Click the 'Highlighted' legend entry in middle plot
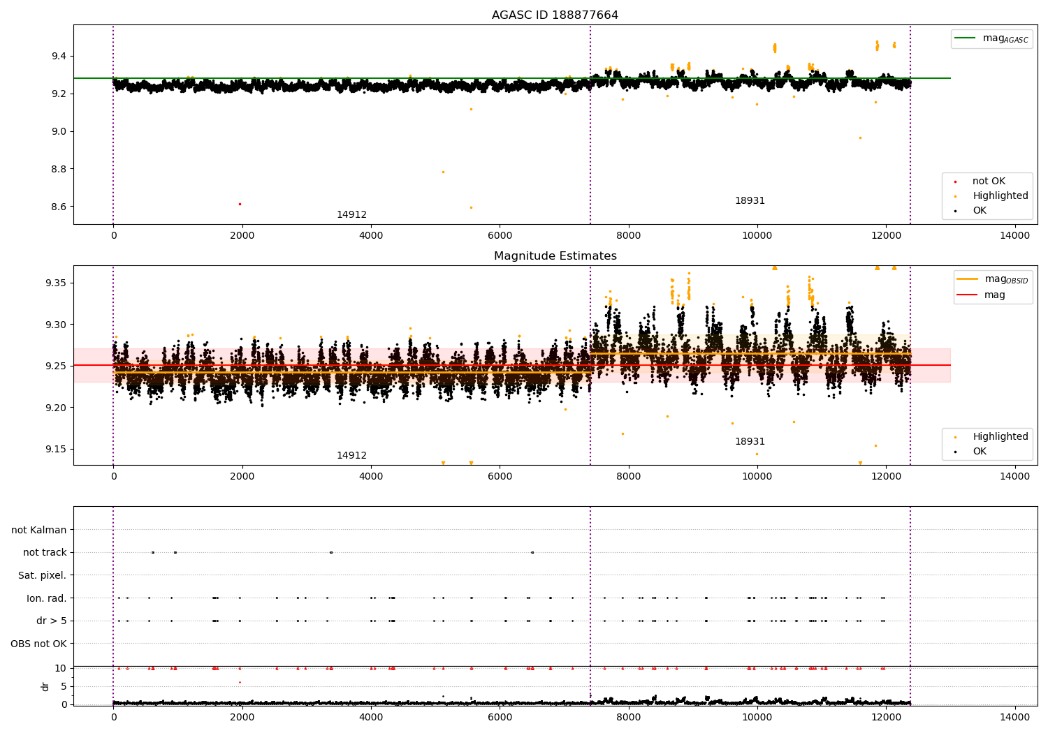The height and width of the screenshot is (733, 1048). [1000, 437]
